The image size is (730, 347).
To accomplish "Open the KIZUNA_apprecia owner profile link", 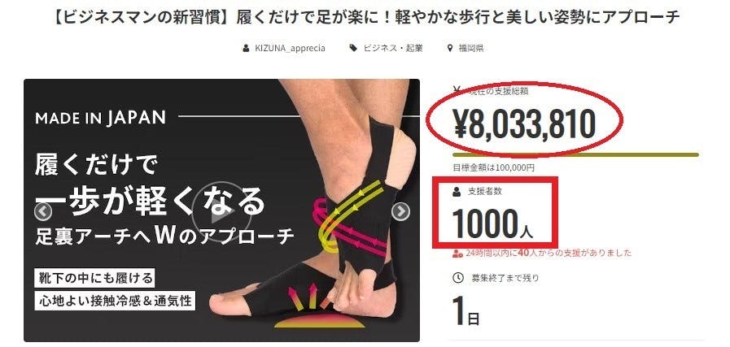I will coord(290,48).
